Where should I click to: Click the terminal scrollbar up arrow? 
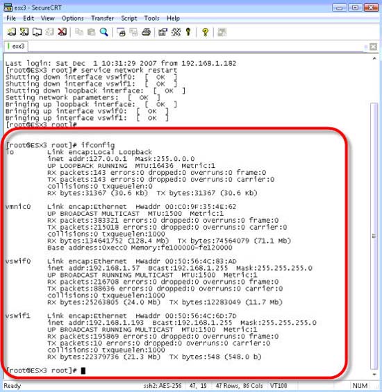[x=374, y=58]
